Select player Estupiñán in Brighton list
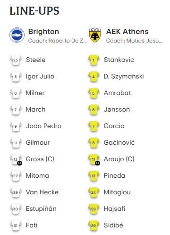The height and width of the screenshot is (235, 170). pyautogui.click(x=41, y=209)
